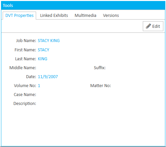166x147 pixels.
Task: Click the Edit button label
Action: 156,26
